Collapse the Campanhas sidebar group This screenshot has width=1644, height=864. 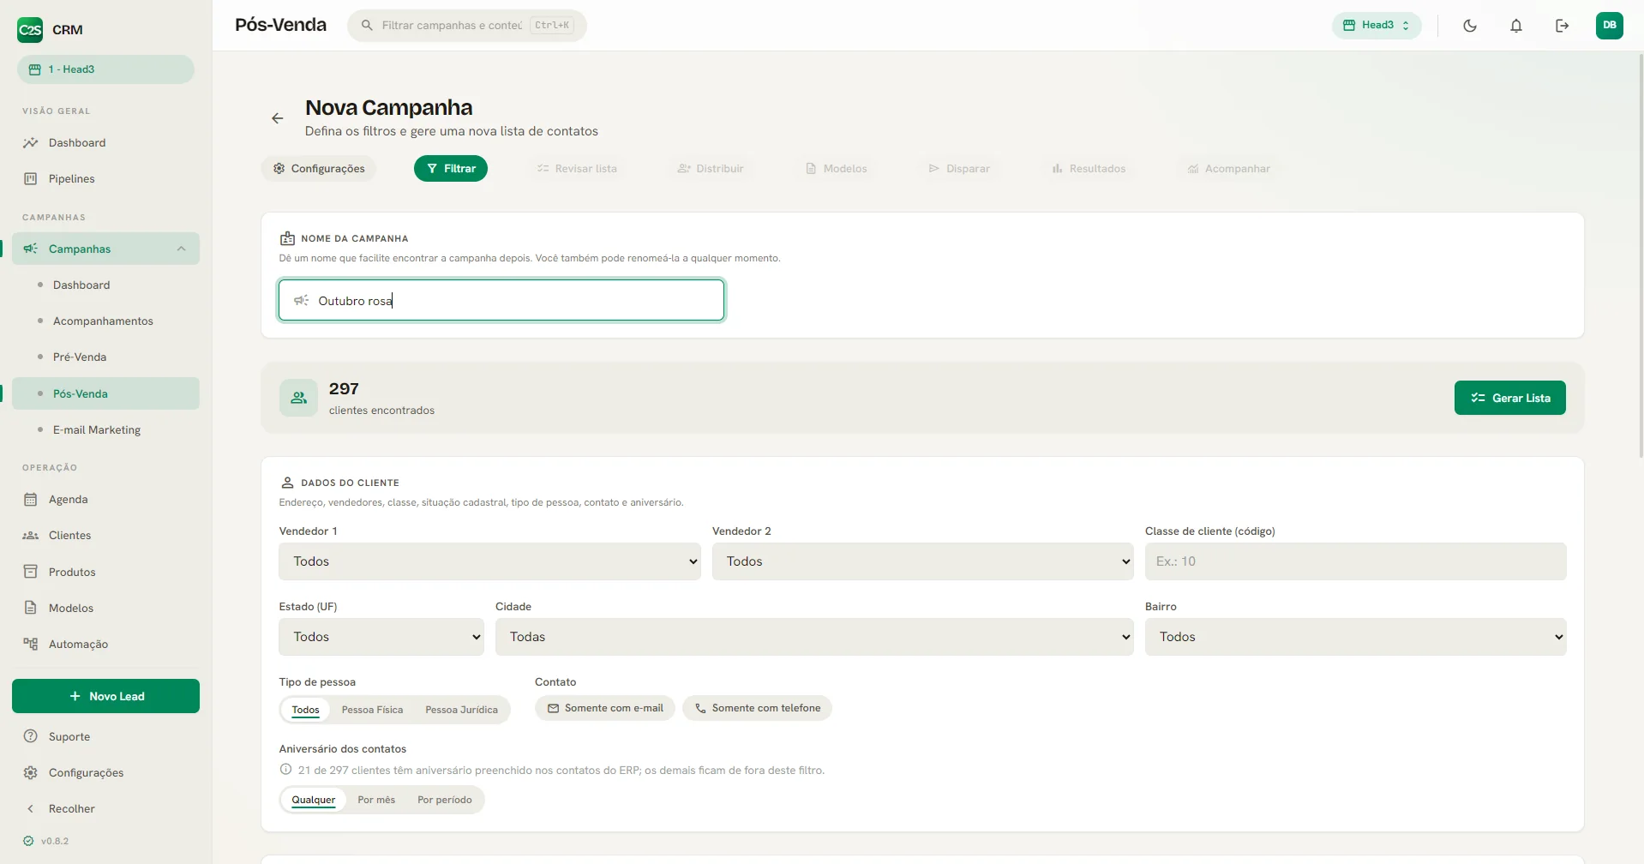point(105,249)
